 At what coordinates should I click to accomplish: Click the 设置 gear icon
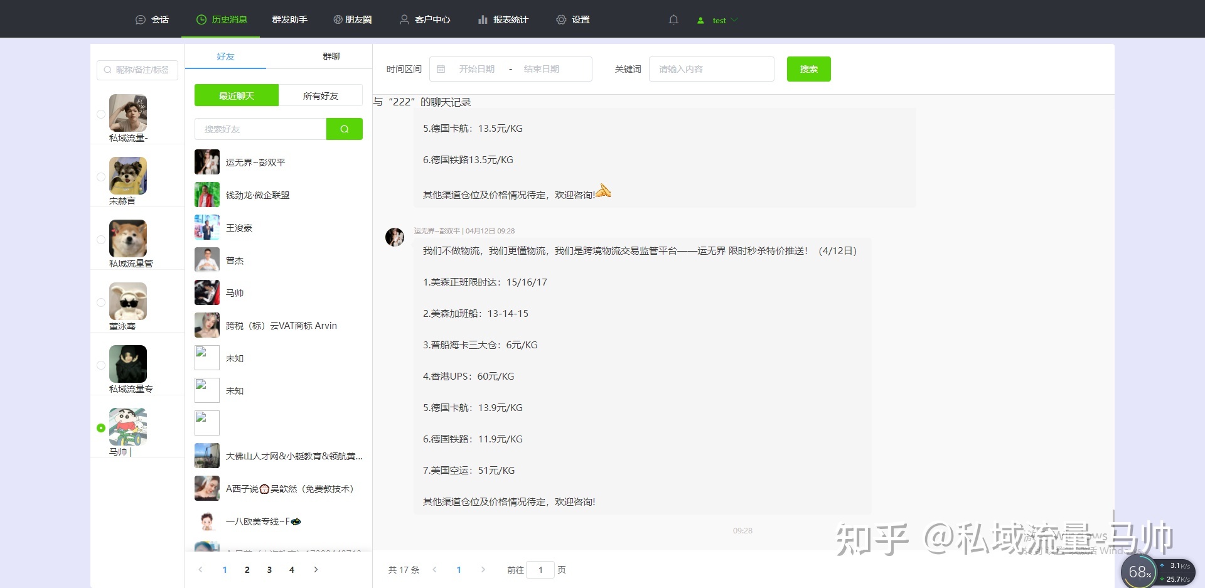pos(562,19)
